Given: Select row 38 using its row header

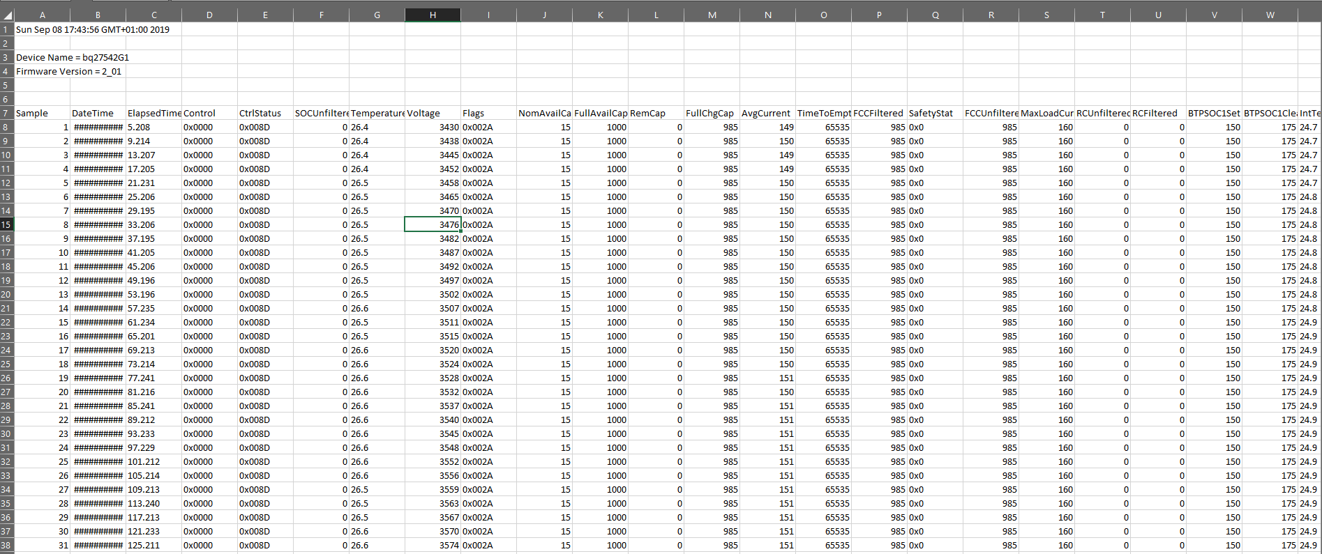Looking at the screenshot, I should click(x=7, y=545).
